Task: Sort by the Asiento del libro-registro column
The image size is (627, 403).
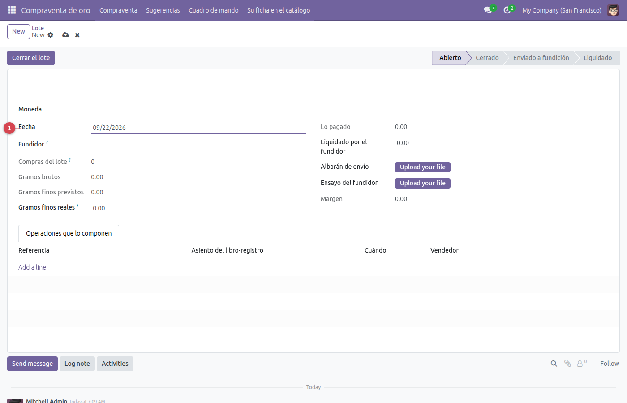Action: 227,250
